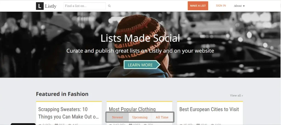Open the Sign In link

[221, 6]
